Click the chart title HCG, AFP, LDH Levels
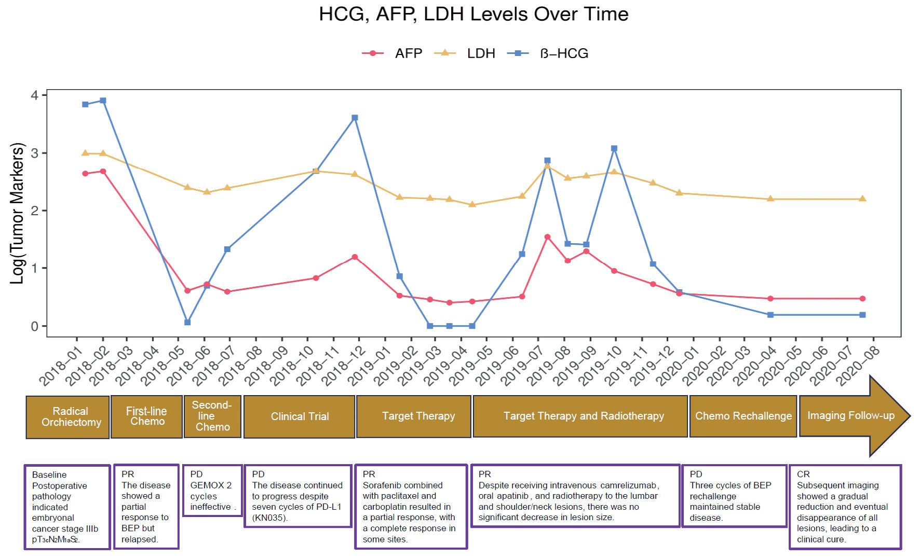Viewport: 920px width, 559px height. [x=473, y=14]
